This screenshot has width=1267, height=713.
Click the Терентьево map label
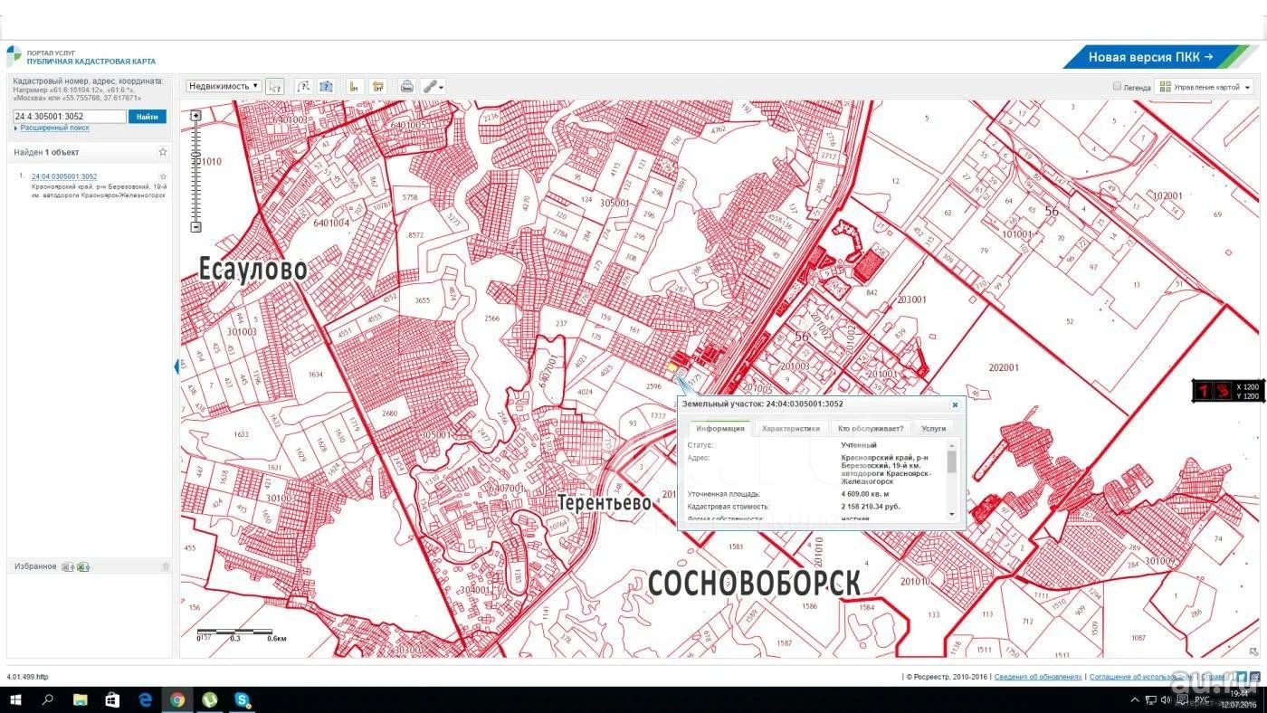coord(604,502)
